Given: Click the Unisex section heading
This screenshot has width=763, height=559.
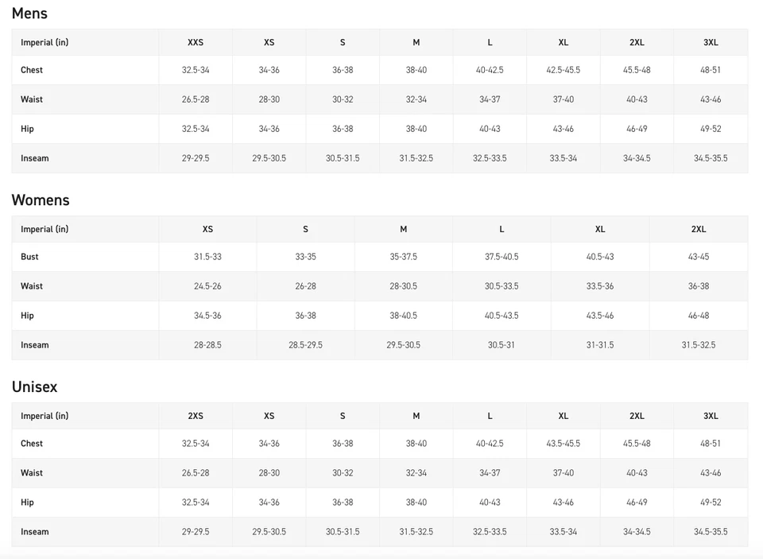Looking at the screenshot, I should pos(34,386).
